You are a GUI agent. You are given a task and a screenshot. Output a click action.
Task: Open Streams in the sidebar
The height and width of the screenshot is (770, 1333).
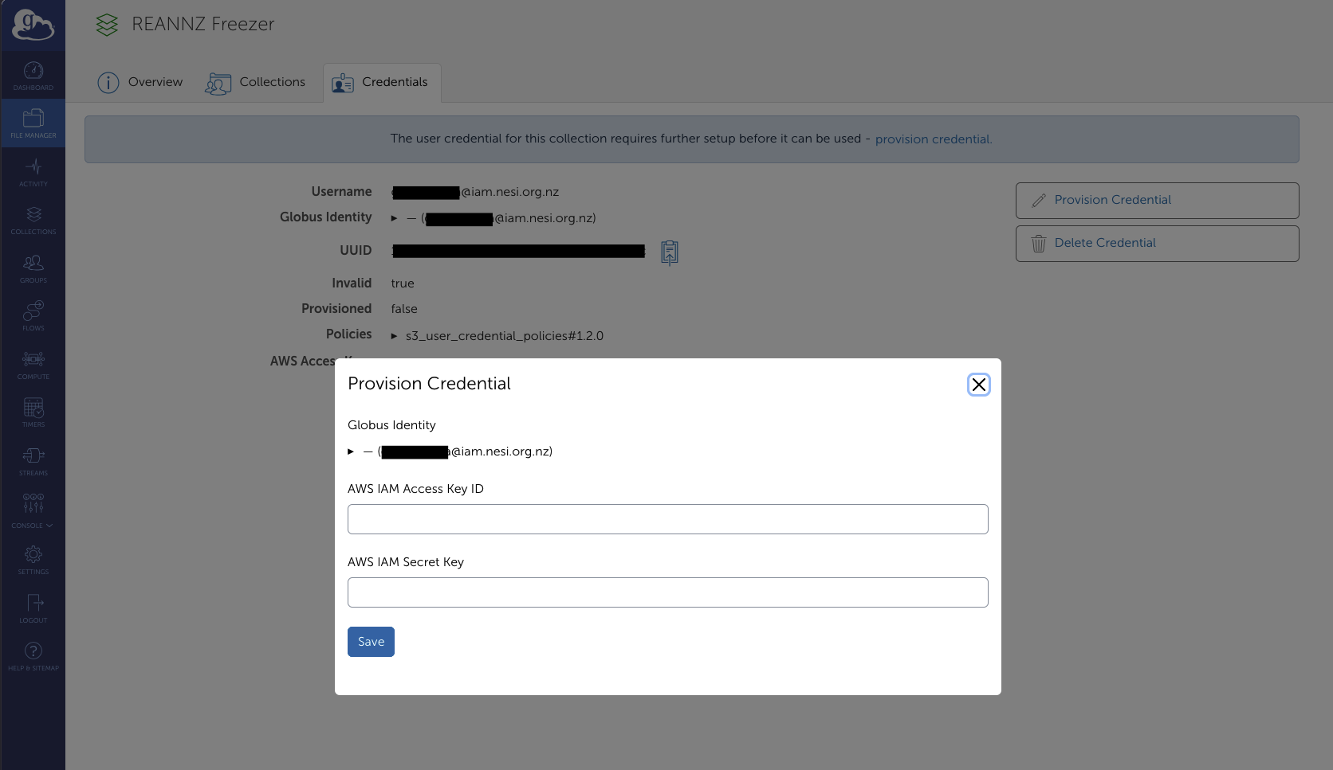[x=33, y=461]
